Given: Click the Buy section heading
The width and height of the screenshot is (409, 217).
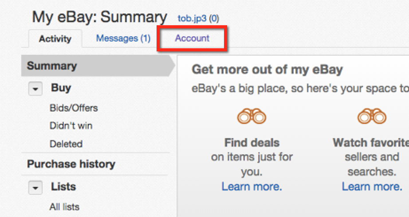Looking at the screenshot, I should 61,88.
